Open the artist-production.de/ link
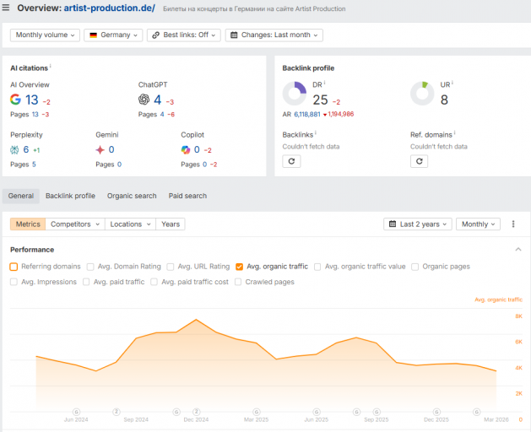Image resolution: width=531 pixels, height=432 pixels. click(110, 8)
